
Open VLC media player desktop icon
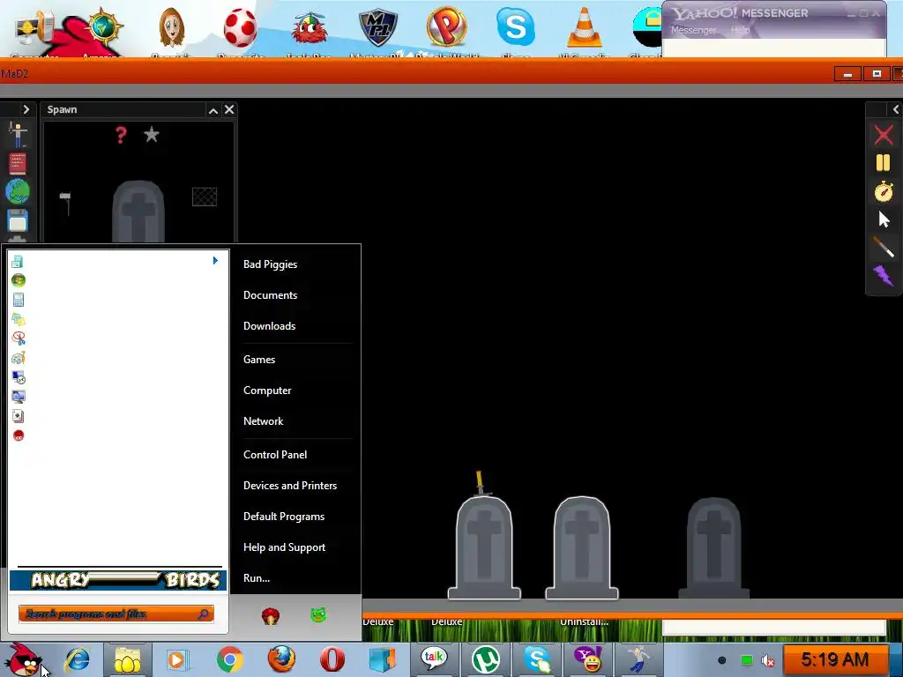click(584, 27)
